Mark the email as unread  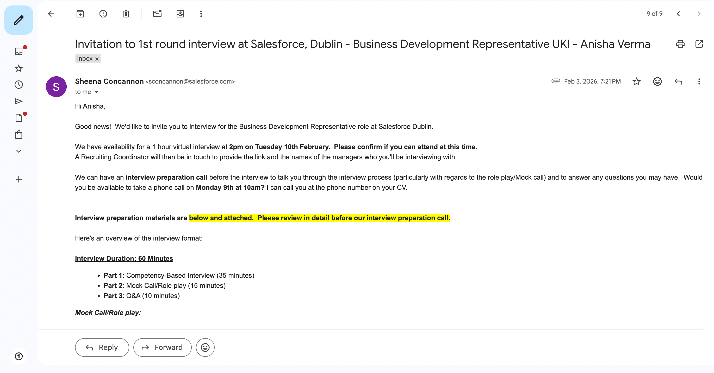pyautogui.click(x=157, y=14)
